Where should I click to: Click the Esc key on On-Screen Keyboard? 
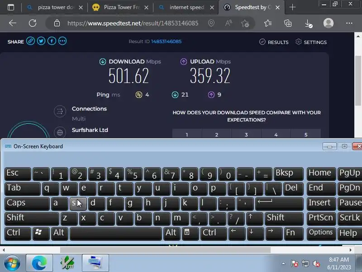pyautogui.click(x=18, y=174)
